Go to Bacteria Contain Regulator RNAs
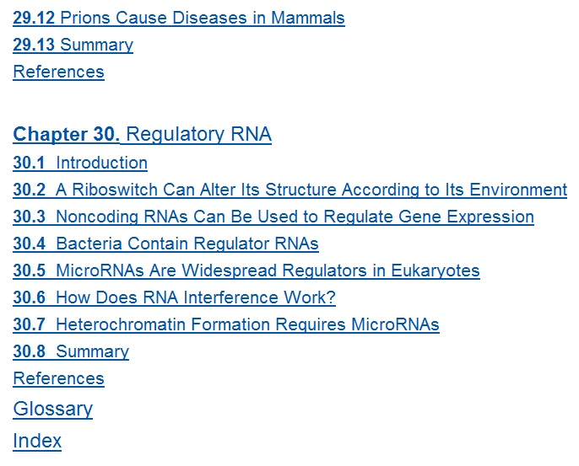The width and height of the screenshot is (579, 466). click(187, 244)
